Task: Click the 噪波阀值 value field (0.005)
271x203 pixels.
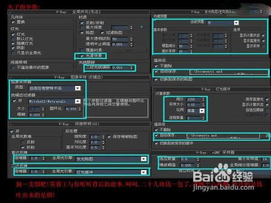Action: pyautogui.click(x=188, y=165)
